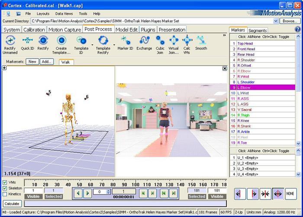The width and height of the screenshot is (303, 217).
Task: Open the Data Views menu
Action: click(x=64, y=14)
